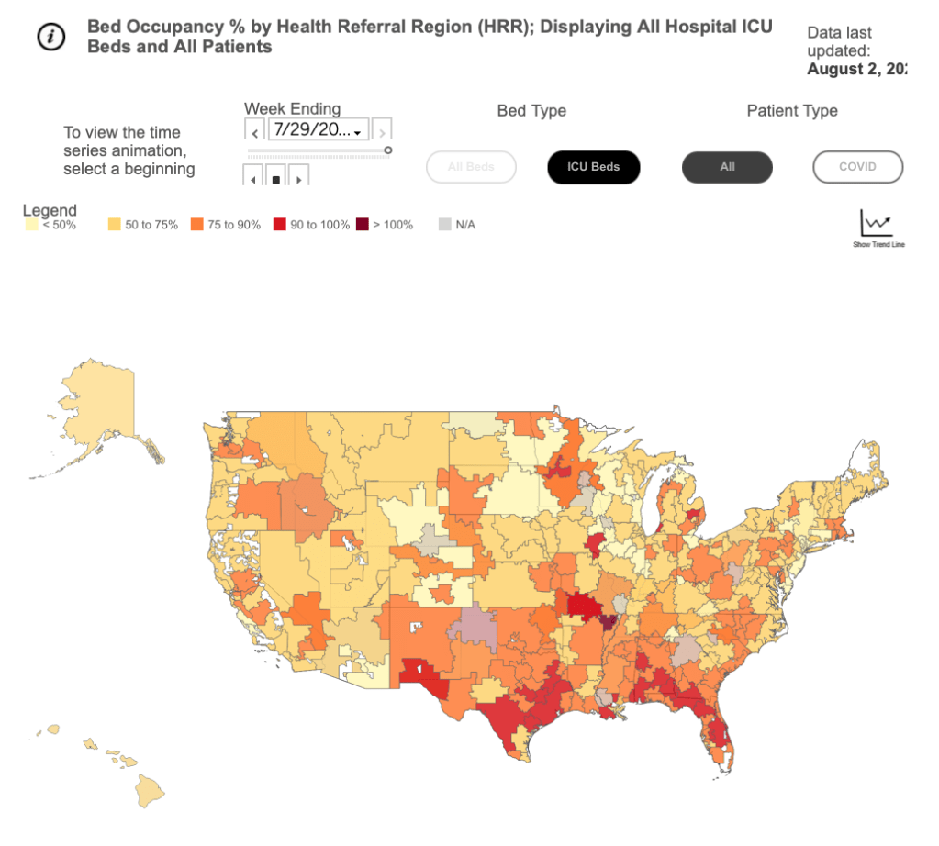
Task: Click the Week Ending slider handle
Action: coord(388,150)
